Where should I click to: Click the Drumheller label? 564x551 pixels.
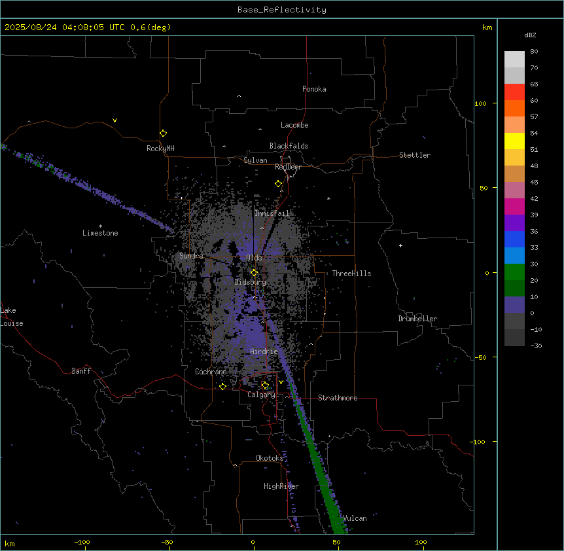(x=417, y=319)
